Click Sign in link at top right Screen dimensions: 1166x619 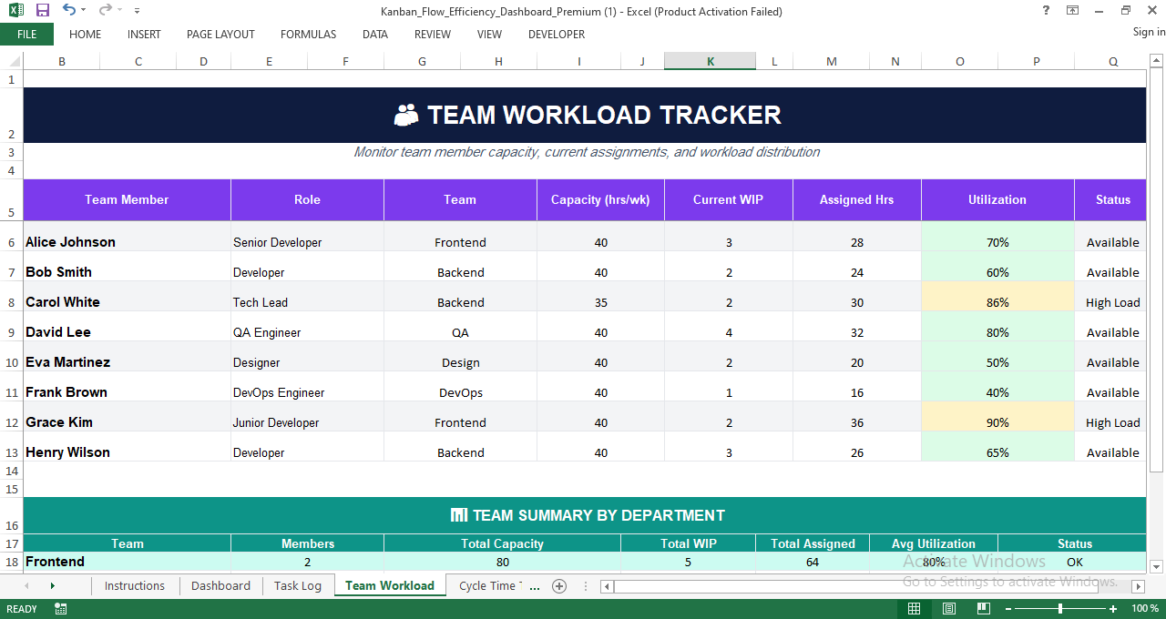(x=1143, y=32)
